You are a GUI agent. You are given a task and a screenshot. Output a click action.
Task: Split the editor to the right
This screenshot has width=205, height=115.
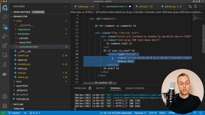195,6
